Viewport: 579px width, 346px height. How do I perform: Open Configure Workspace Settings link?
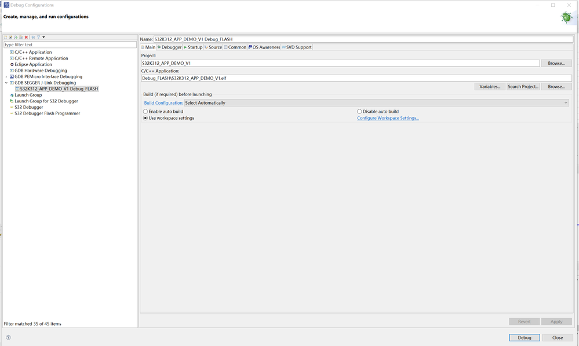(x=388, y=118)
